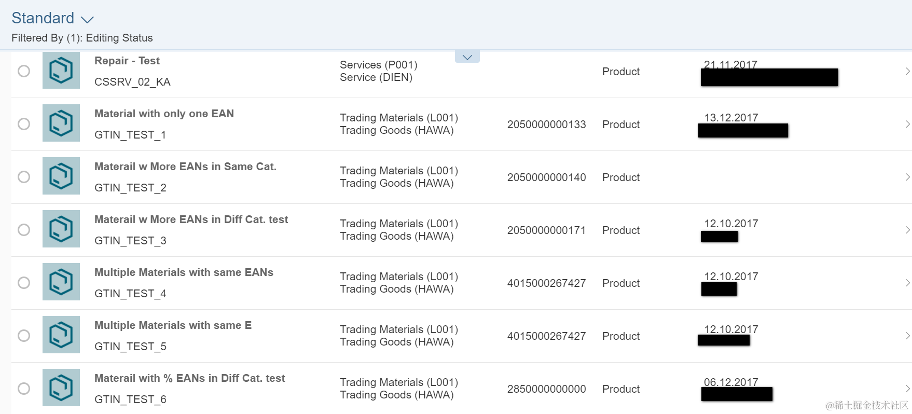Click 'Material with only one EAN' title
Viewport: 912px width, 414px height.
(164, 114)
